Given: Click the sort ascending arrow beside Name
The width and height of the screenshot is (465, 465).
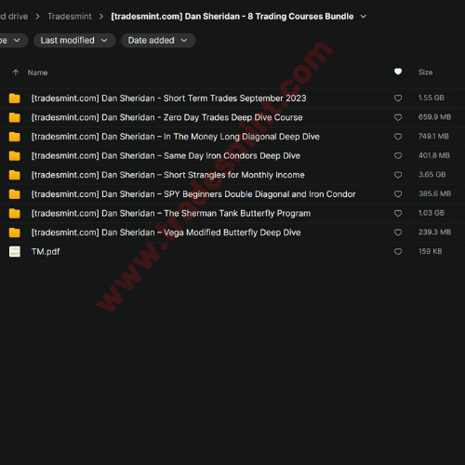Looking at the screenshot, I should coord(16,73).
